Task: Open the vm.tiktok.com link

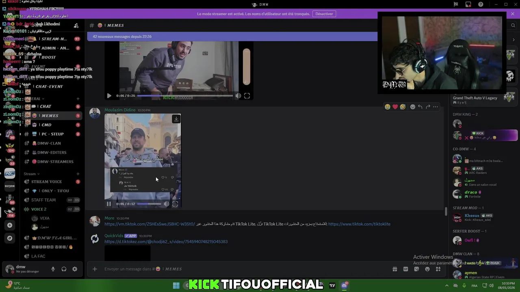Action: point(149,224)
